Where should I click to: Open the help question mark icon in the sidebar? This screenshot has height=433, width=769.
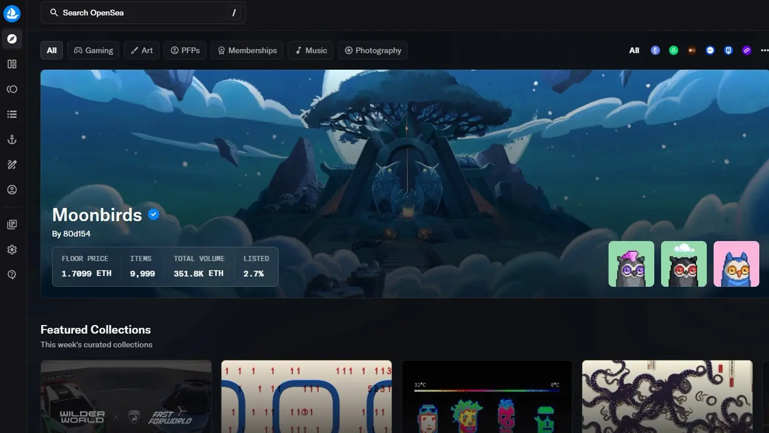click(12, 274)
